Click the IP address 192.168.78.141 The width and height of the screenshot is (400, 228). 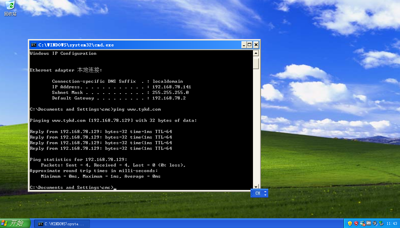pyautogui.click(x=171, y=87)
